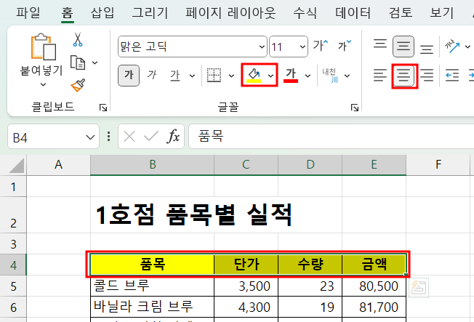Cut selection with the scissors icon

tap(78, 39)
